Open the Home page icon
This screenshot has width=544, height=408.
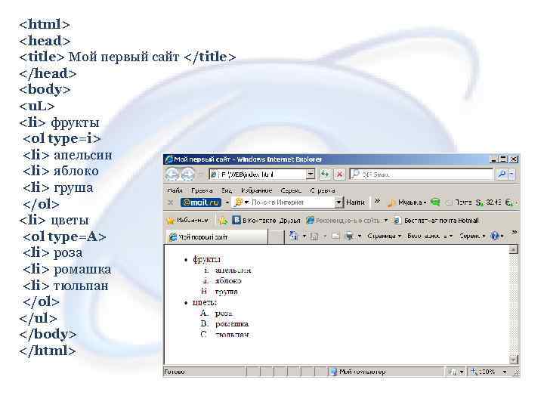click(294, 236)
